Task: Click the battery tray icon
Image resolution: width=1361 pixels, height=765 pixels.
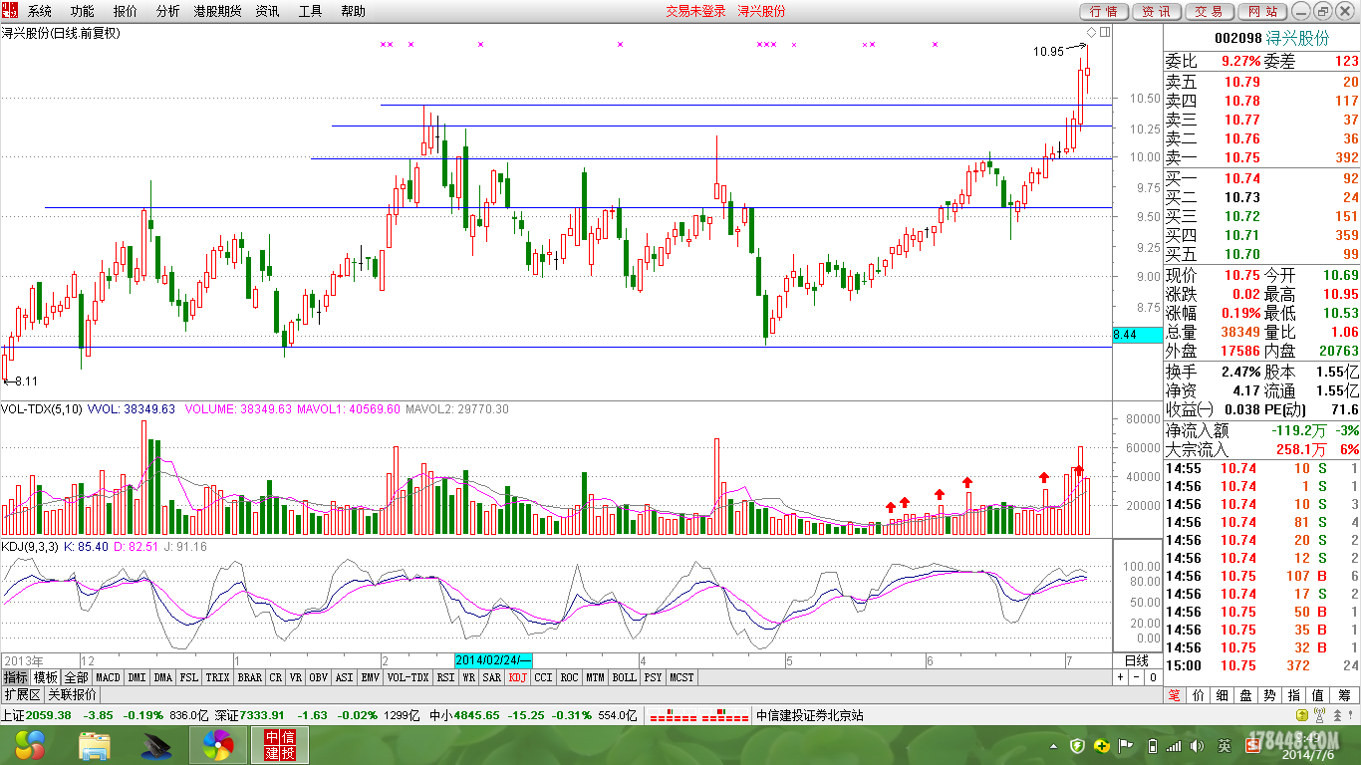Action: (x=1152, y=745)
